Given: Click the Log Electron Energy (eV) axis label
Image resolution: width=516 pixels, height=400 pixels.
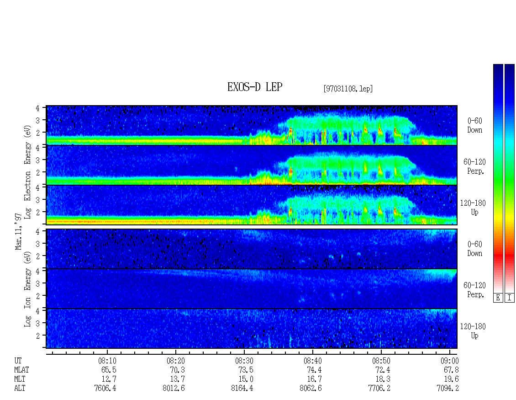Looking at the screenshot, I should [28, 172].
